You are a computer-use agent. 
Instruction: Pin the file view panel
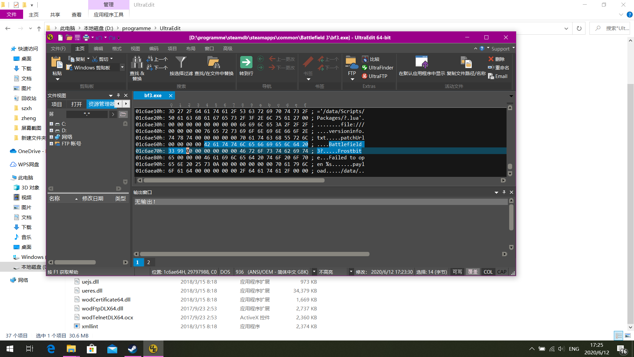[x=118, y=96]
